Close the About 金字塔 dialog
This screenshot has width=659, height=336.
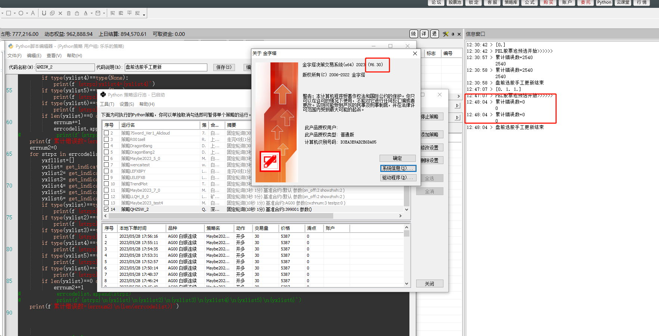point(415,53)
